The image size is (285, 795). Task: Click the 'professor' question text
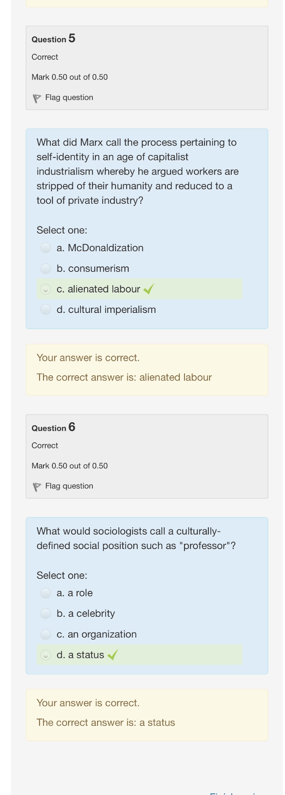point(136,538)
